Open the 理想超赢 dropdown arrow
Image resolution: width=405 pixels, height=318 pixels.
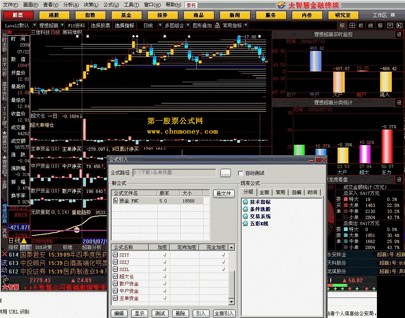click(62, 25)
